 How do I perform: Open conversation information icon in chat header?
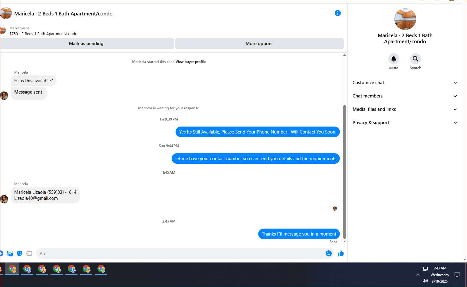(338, 13)
